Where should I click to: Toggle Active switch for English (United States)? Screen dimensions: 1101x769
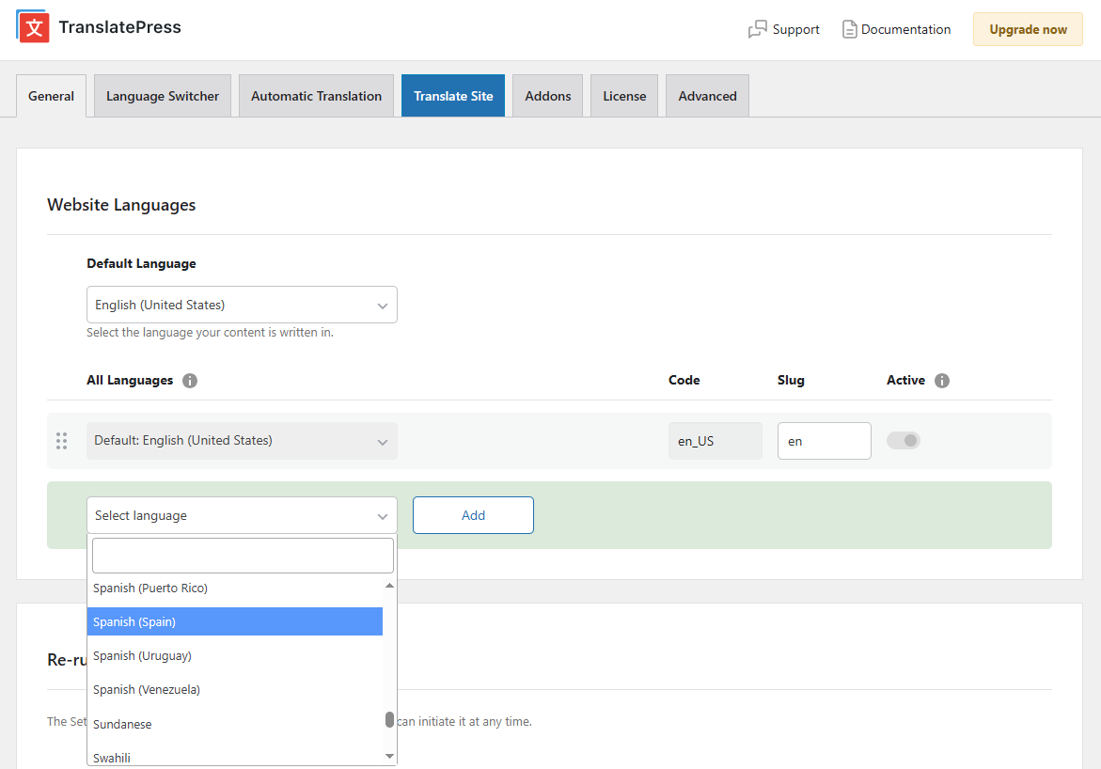point(904,440)
